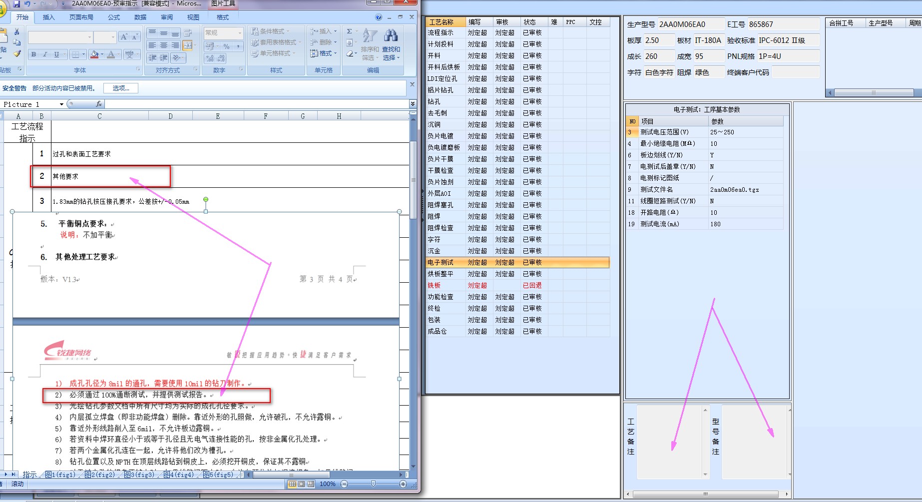Click the zoom out minus button
Image resolution: width=922 pixels, height=502 pixels.
point(344,484)
